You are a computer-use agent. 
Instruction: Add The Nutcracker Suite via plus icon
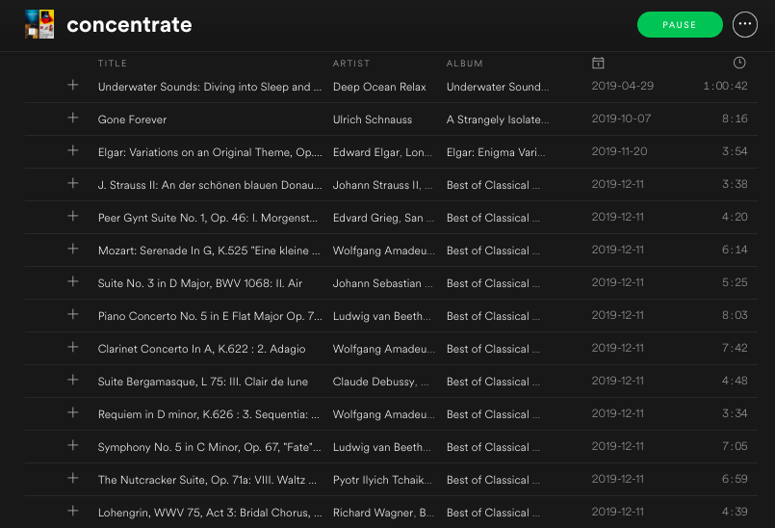72,478
